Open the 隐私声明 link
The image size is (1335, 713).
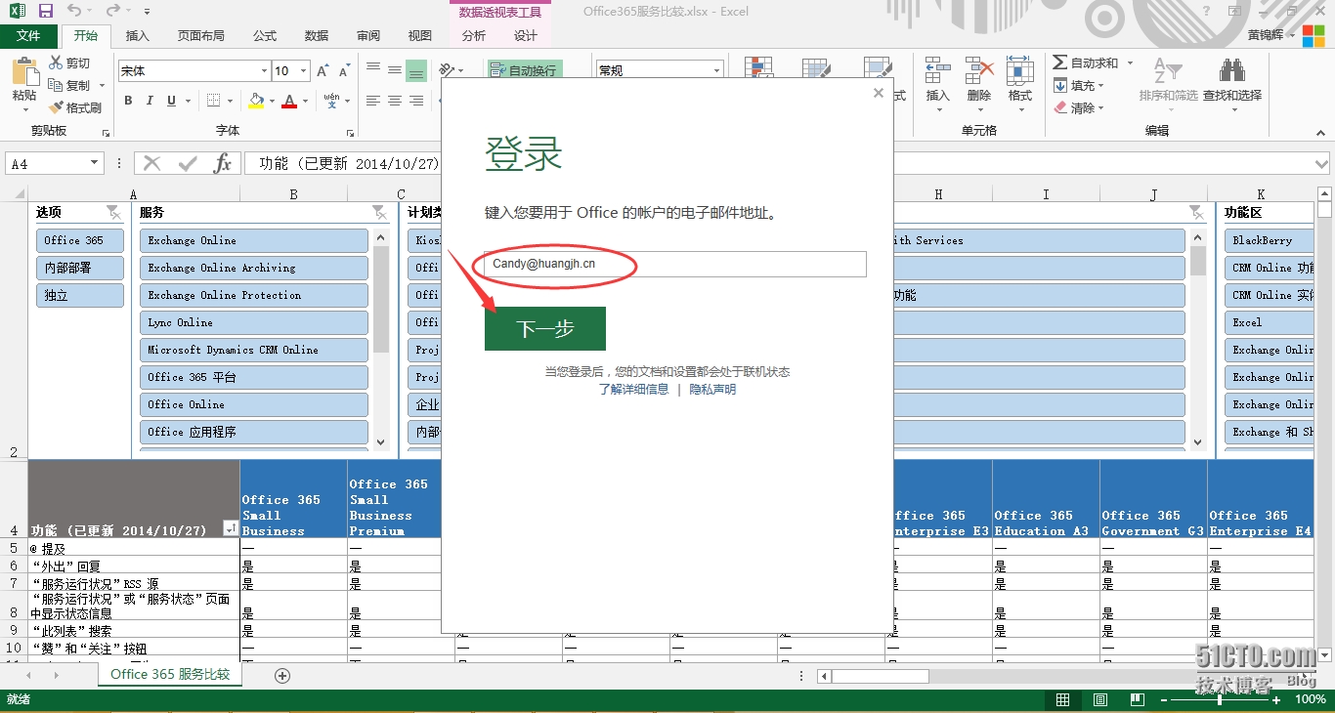coord(712,390)
